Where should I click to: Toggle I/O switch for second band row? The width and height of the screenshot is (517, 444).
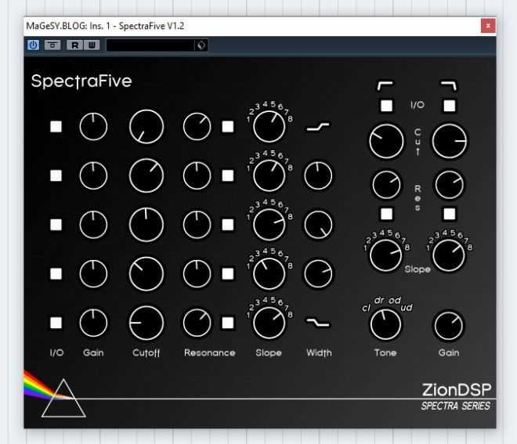(x=56, y=175)
